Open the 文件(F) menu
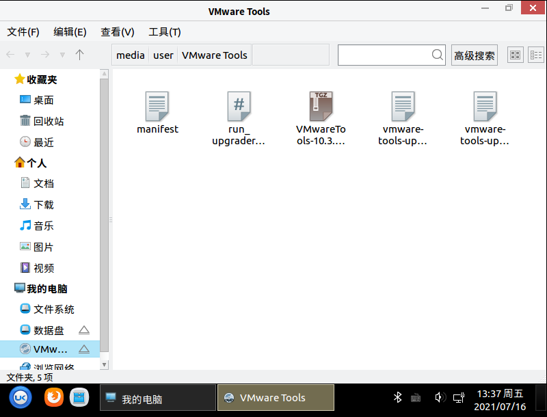This screenshot has width=547, height=417. tap(23, 32)
